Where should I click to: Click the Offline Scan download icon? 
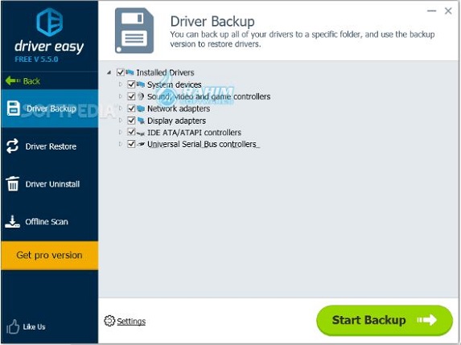point(12,222)
